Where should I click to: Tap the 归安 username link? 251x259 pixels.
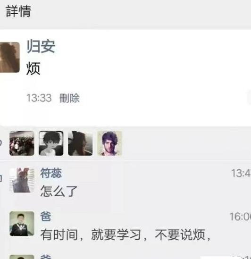tap(41, 46)
